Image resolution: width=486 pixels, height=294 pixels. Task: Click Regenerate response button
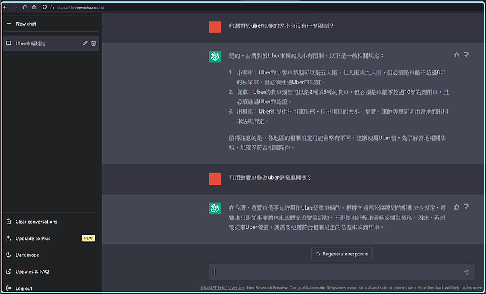[x=342, y=254]
